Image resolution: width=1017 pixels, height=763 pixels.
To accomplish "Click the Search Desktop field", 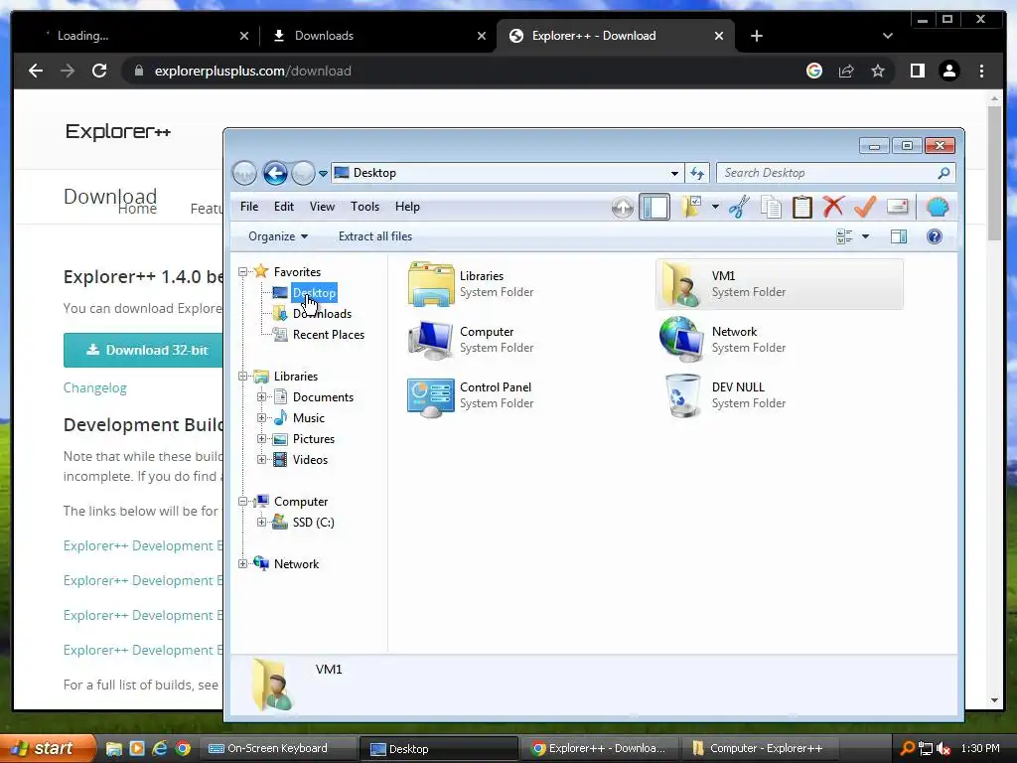I will tap(835, 173).
